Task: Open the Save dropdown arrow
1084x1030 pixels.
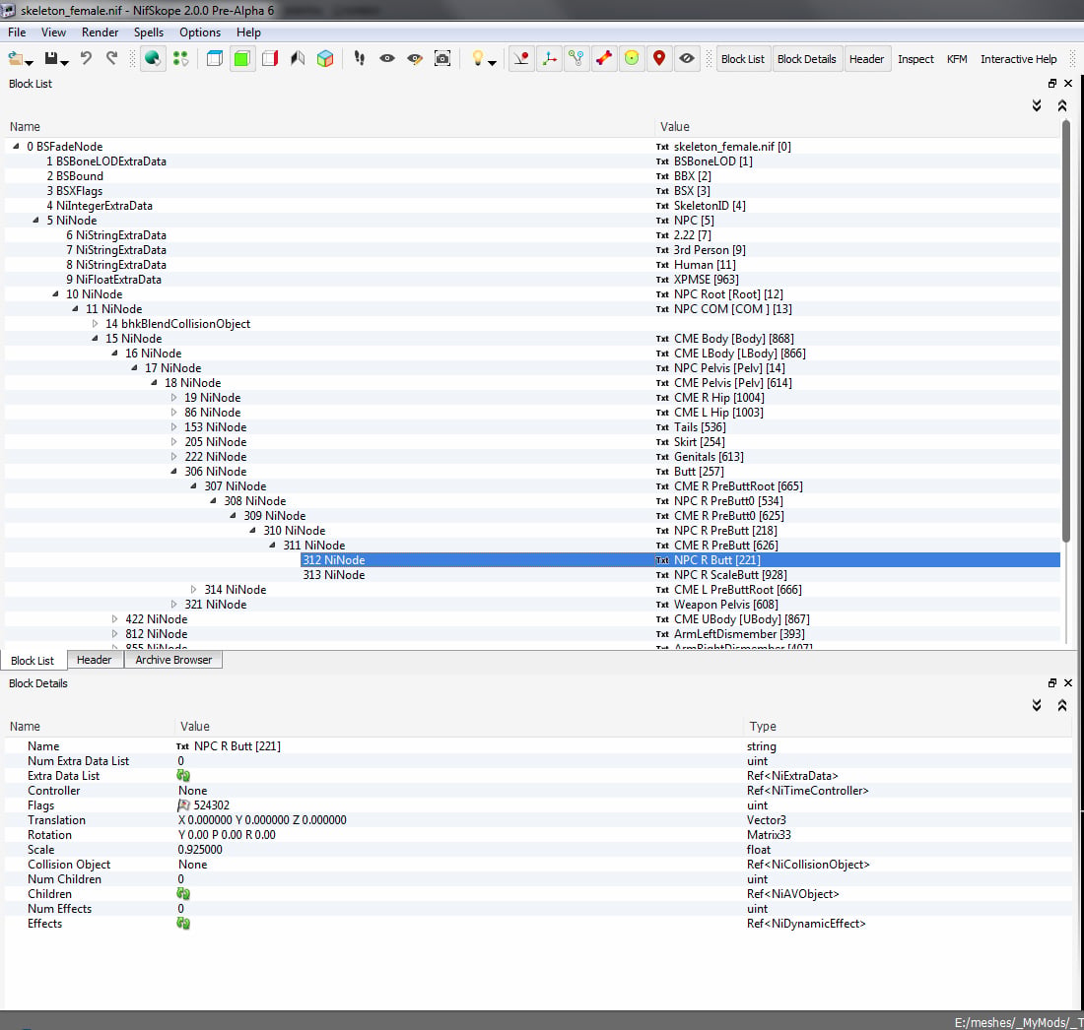Action: pyautogui.click(x=64, y=63)
